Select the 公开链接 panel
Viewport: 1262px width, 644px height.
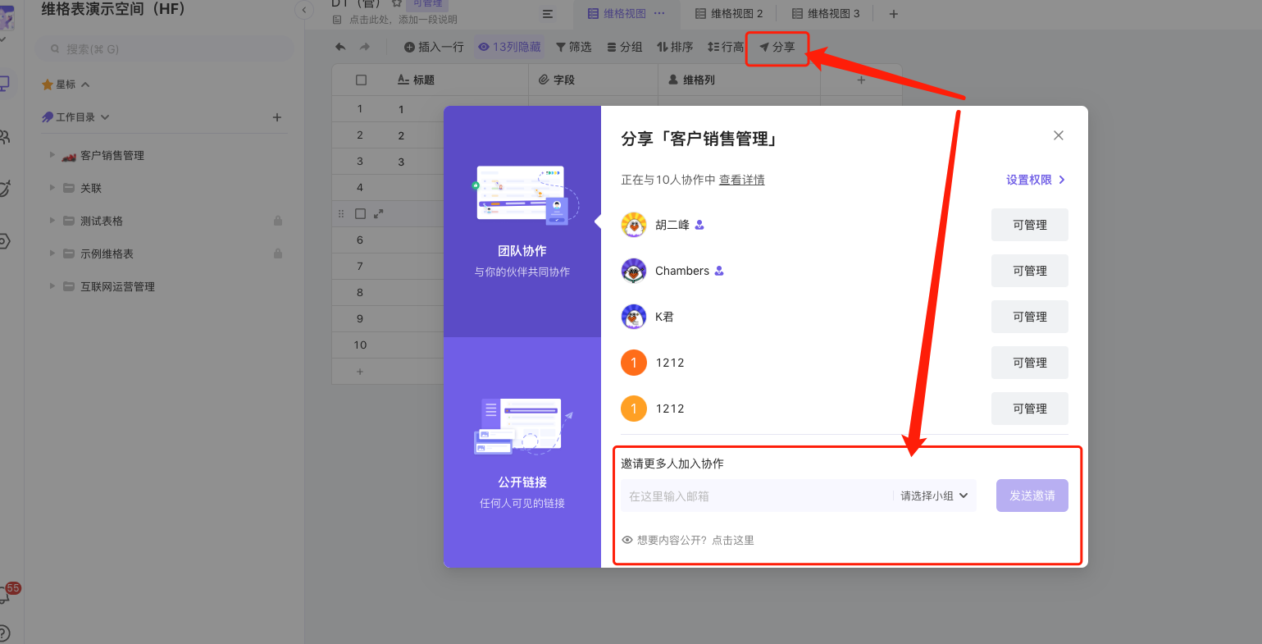pos(522,452)
